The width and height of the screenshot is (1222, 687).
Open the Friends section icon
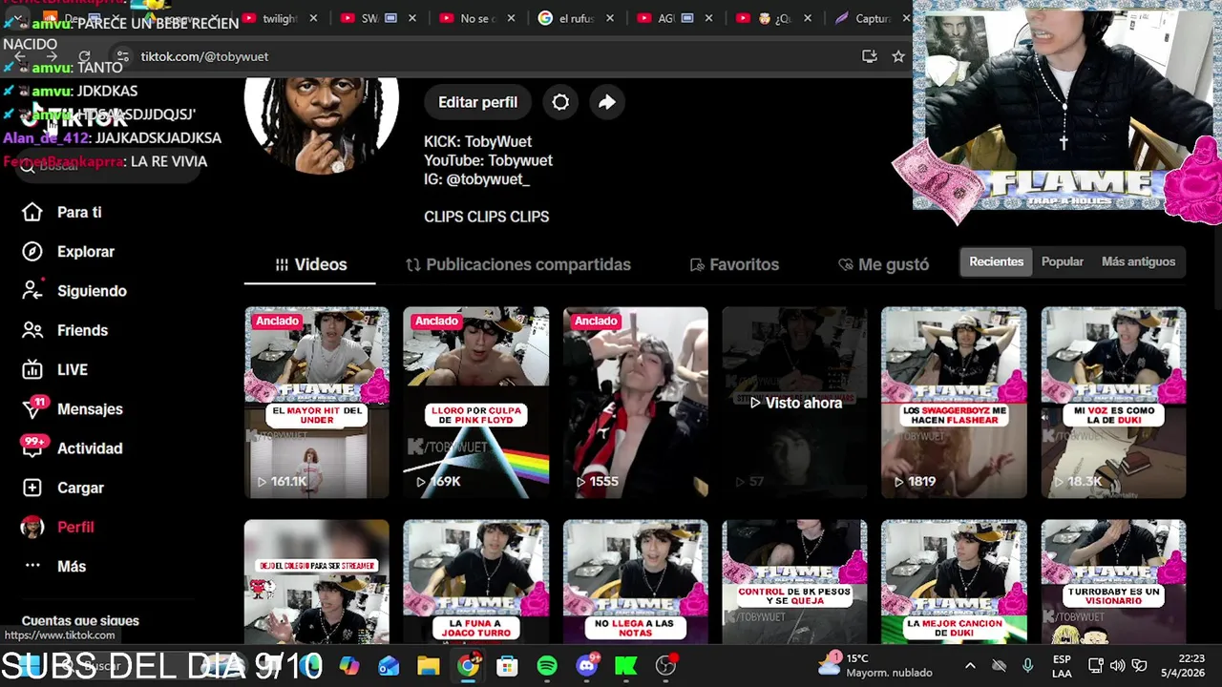pyautogui.click(x=32, y=330)
